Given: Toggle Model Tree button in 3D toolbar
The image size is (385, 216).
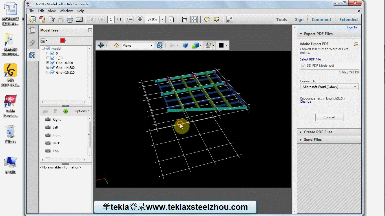Looking at the screenshot, I should click(x=160, y=45).
